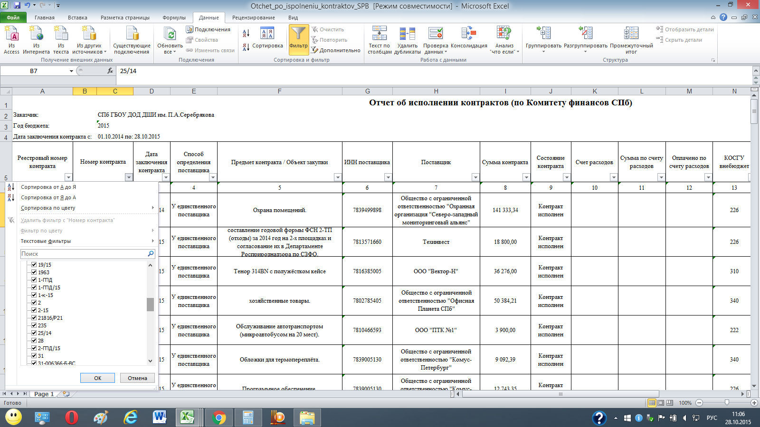Clear the filter (Очистить)

click(x=328, y=29)
